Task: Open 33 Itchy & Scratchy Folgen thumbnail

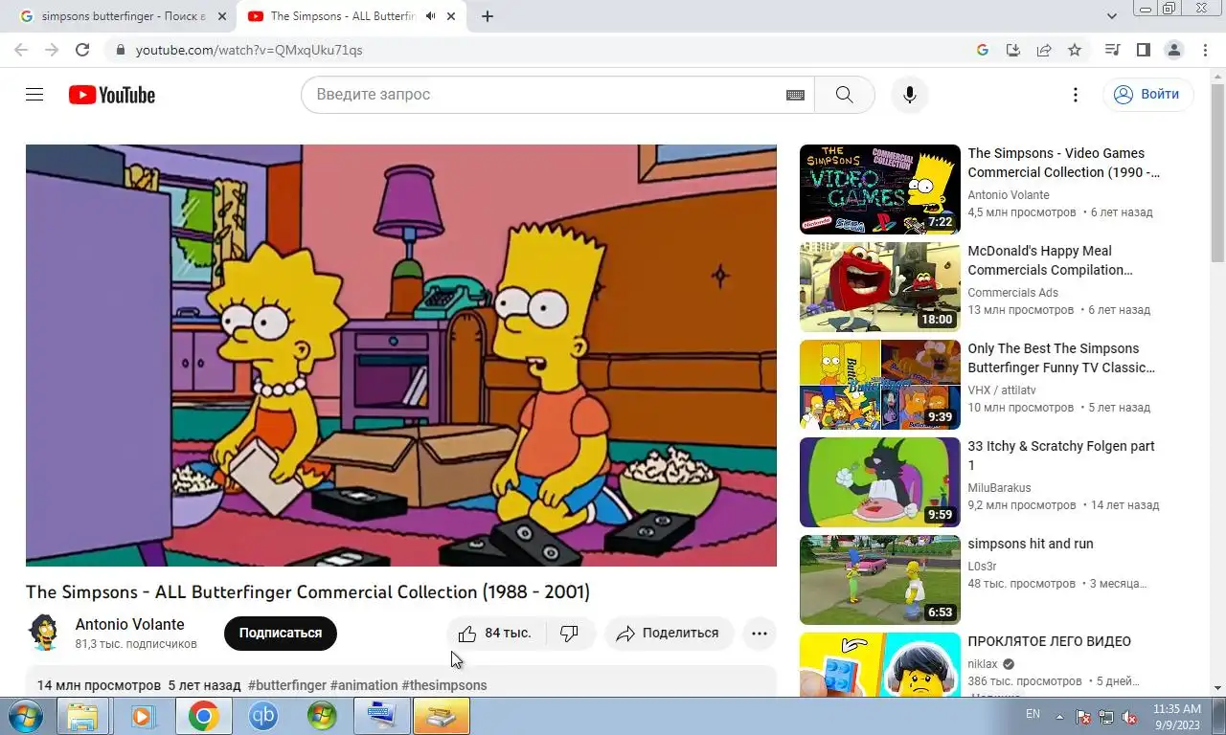Action: tap(879, 482)
